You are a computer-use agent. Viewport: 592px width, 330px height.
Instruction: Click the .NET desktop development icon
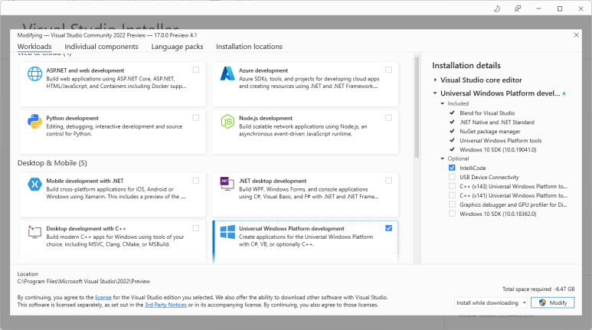point(227,184)
